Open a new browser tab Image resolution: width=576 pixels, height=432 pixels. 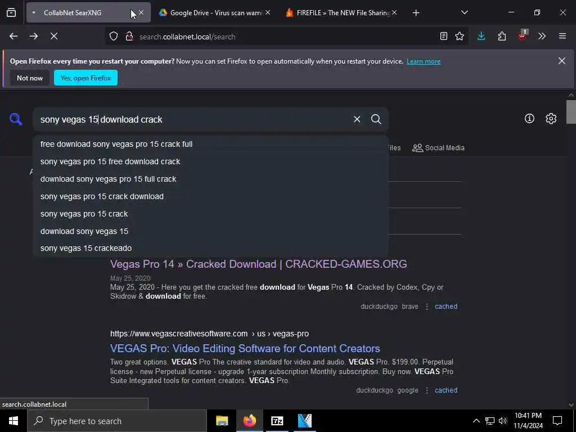click(x=416, y=13)
